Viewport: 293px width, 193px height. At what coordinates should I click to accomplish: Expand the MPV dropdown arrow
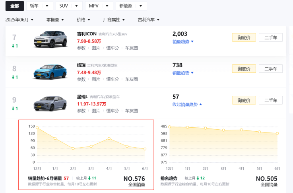[x=107, y=6]
